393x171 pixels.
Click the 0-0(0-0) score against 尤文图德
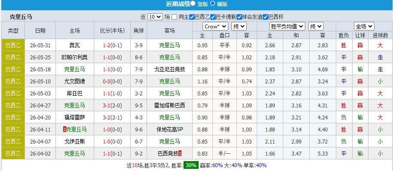[x=112, y=81]
